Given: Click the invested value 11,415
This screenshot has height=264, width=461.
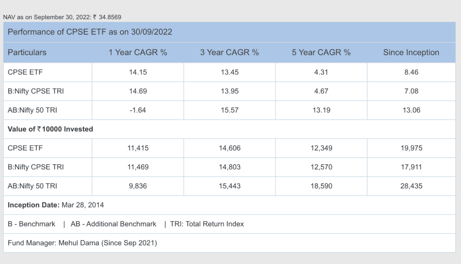Looking at the screenshot, I should (x=138, y=148).
